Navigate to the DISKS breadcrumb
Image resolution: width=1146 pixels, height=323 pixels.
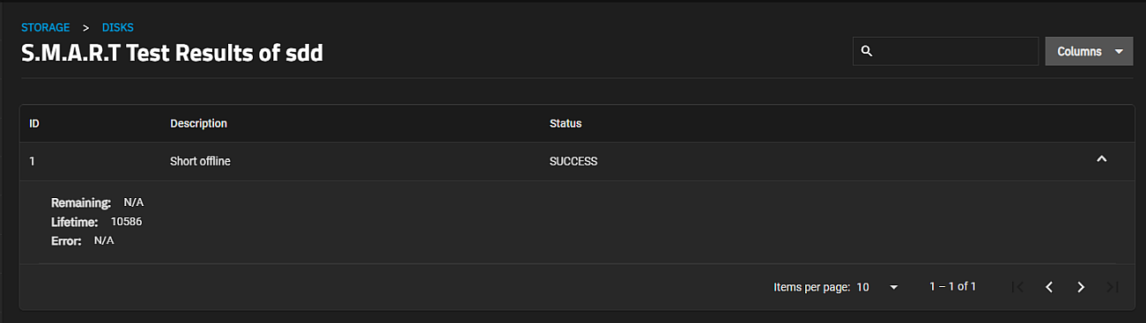118,28
